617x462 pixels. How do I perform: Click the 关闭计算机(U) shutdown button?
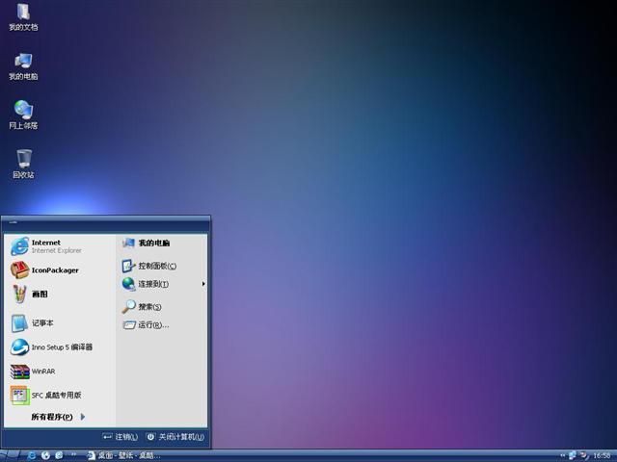coord(174,437)
